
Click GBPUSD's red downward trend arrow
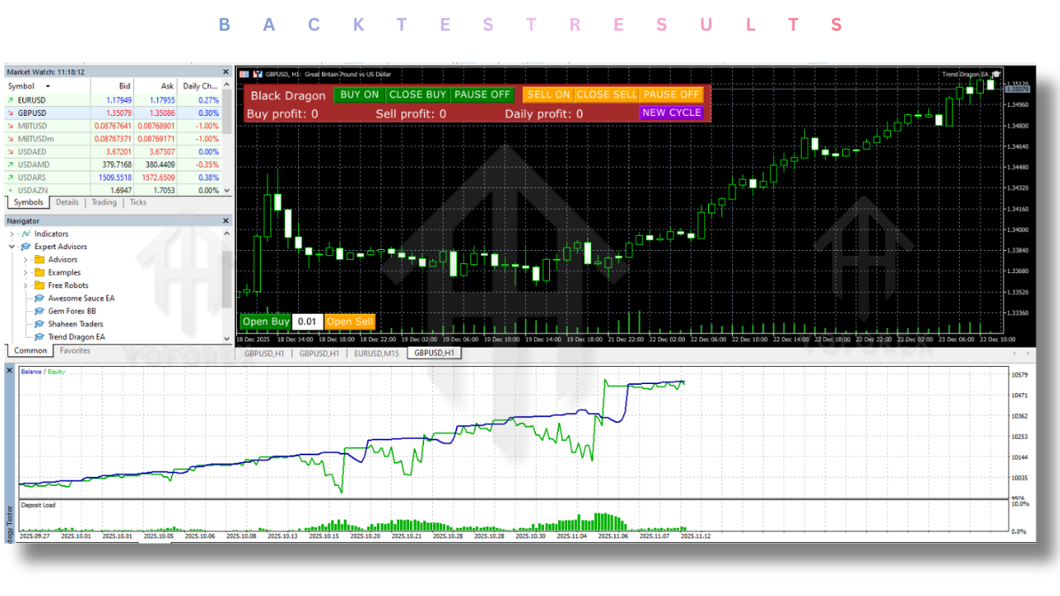[x=11, y=112]
